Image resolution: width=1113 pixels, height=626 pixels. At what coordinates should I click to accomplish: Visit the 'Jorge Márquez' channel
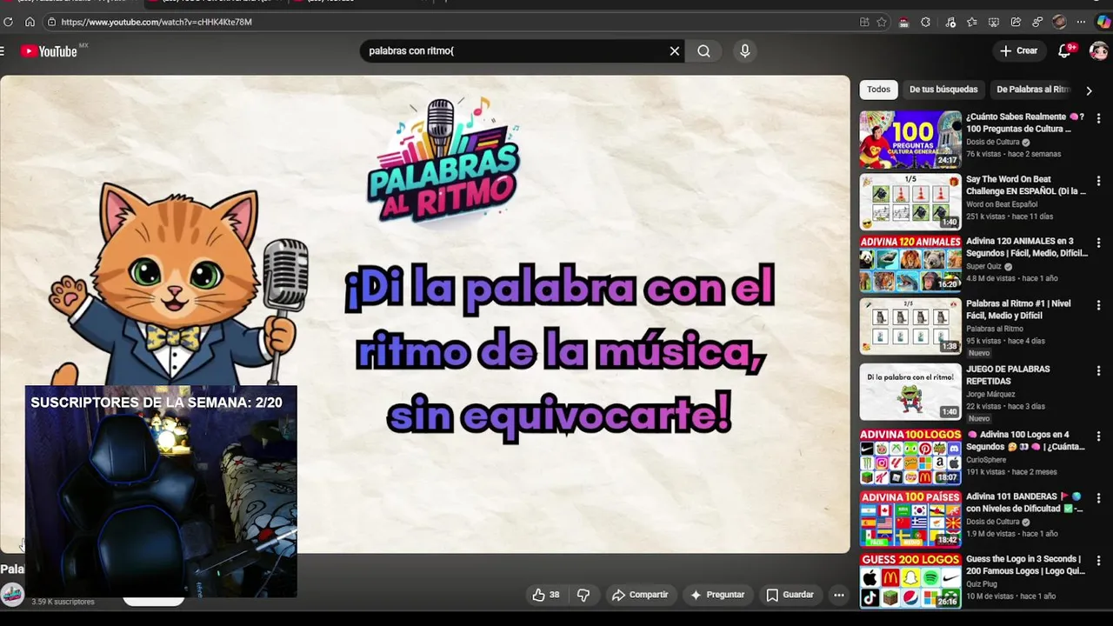pyautogui.click(x=990, y=395)
